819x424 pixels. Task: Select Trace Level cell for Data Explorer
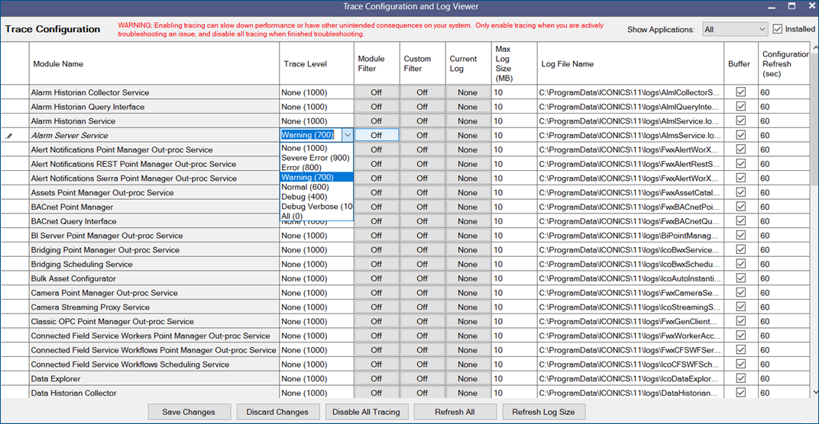[316, 379]
